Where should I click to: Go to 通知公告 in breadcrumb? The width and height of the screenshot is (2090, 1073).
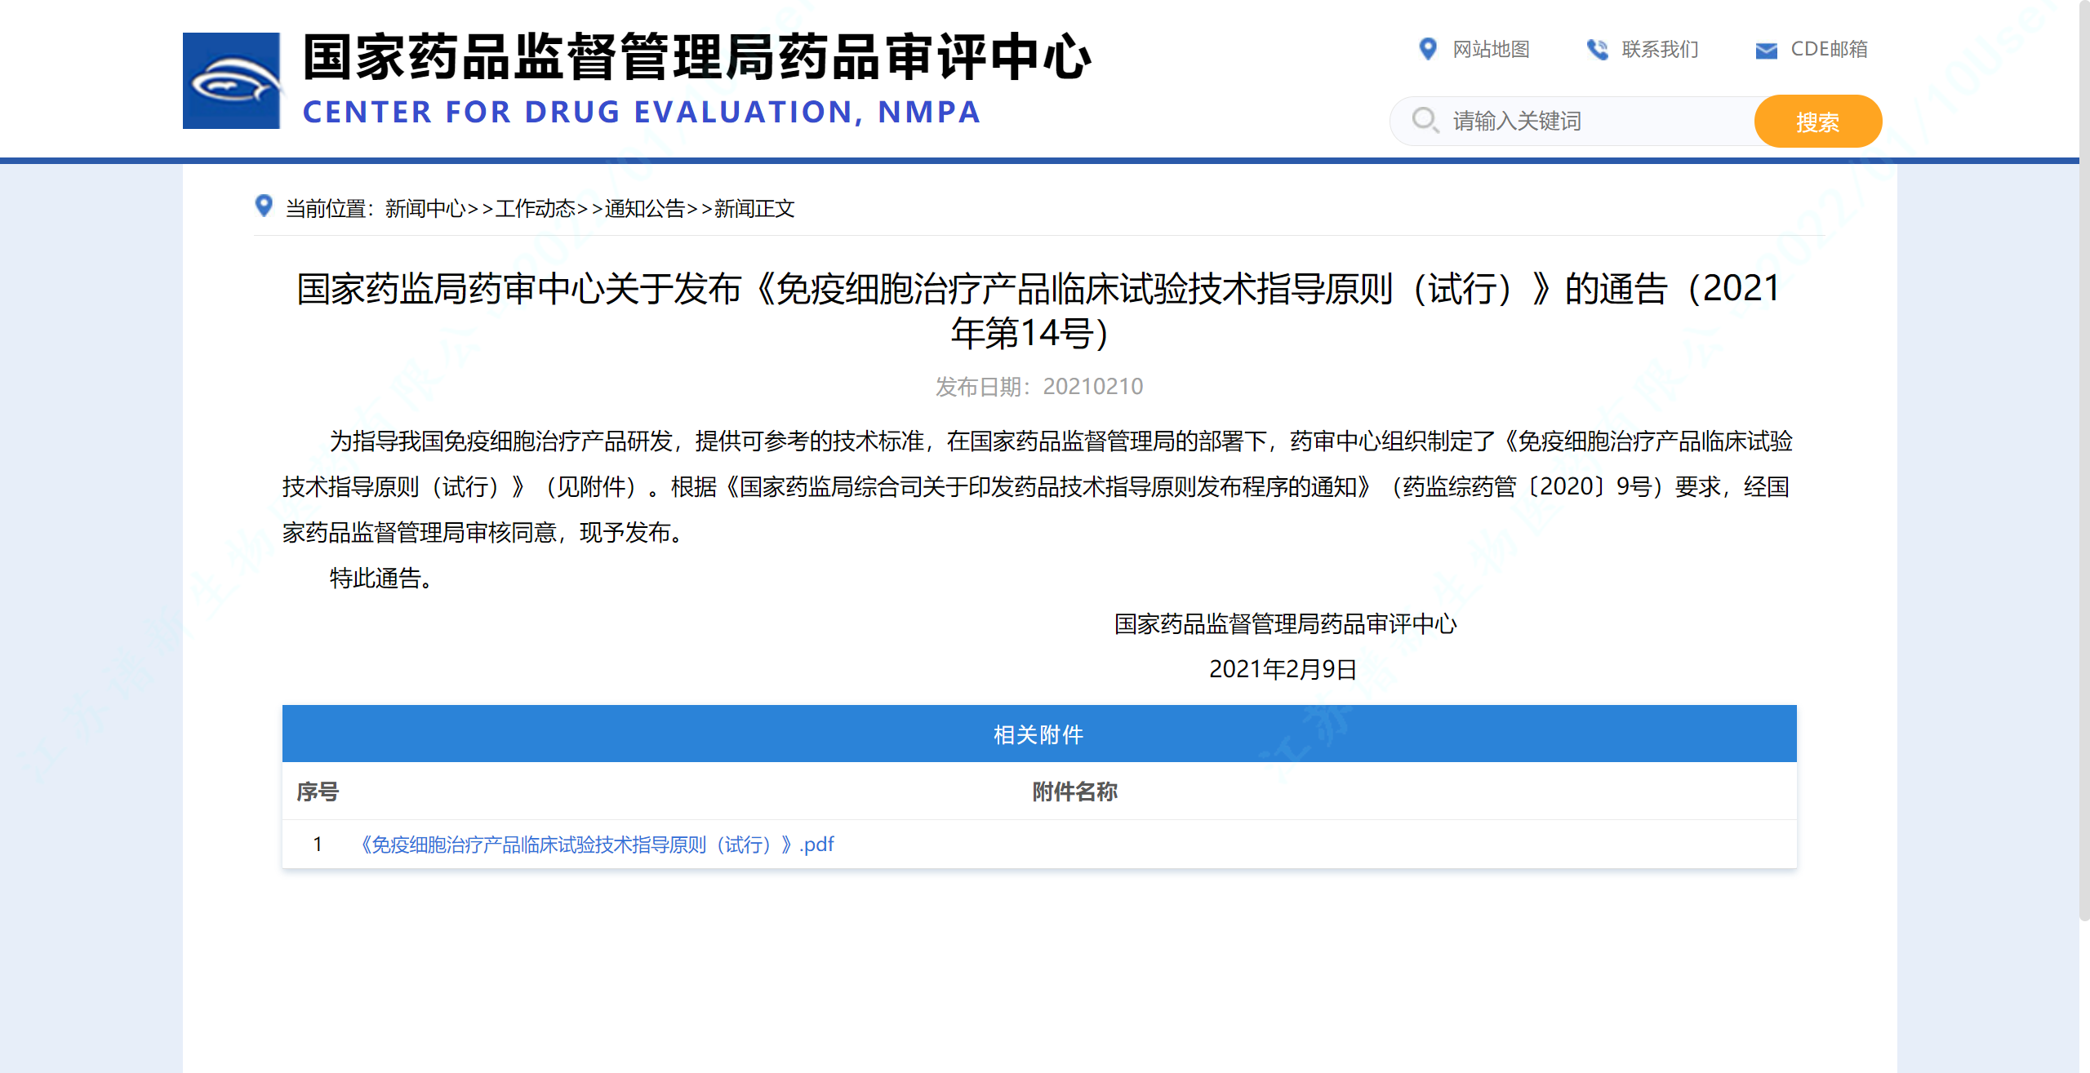tap(645, 209)
